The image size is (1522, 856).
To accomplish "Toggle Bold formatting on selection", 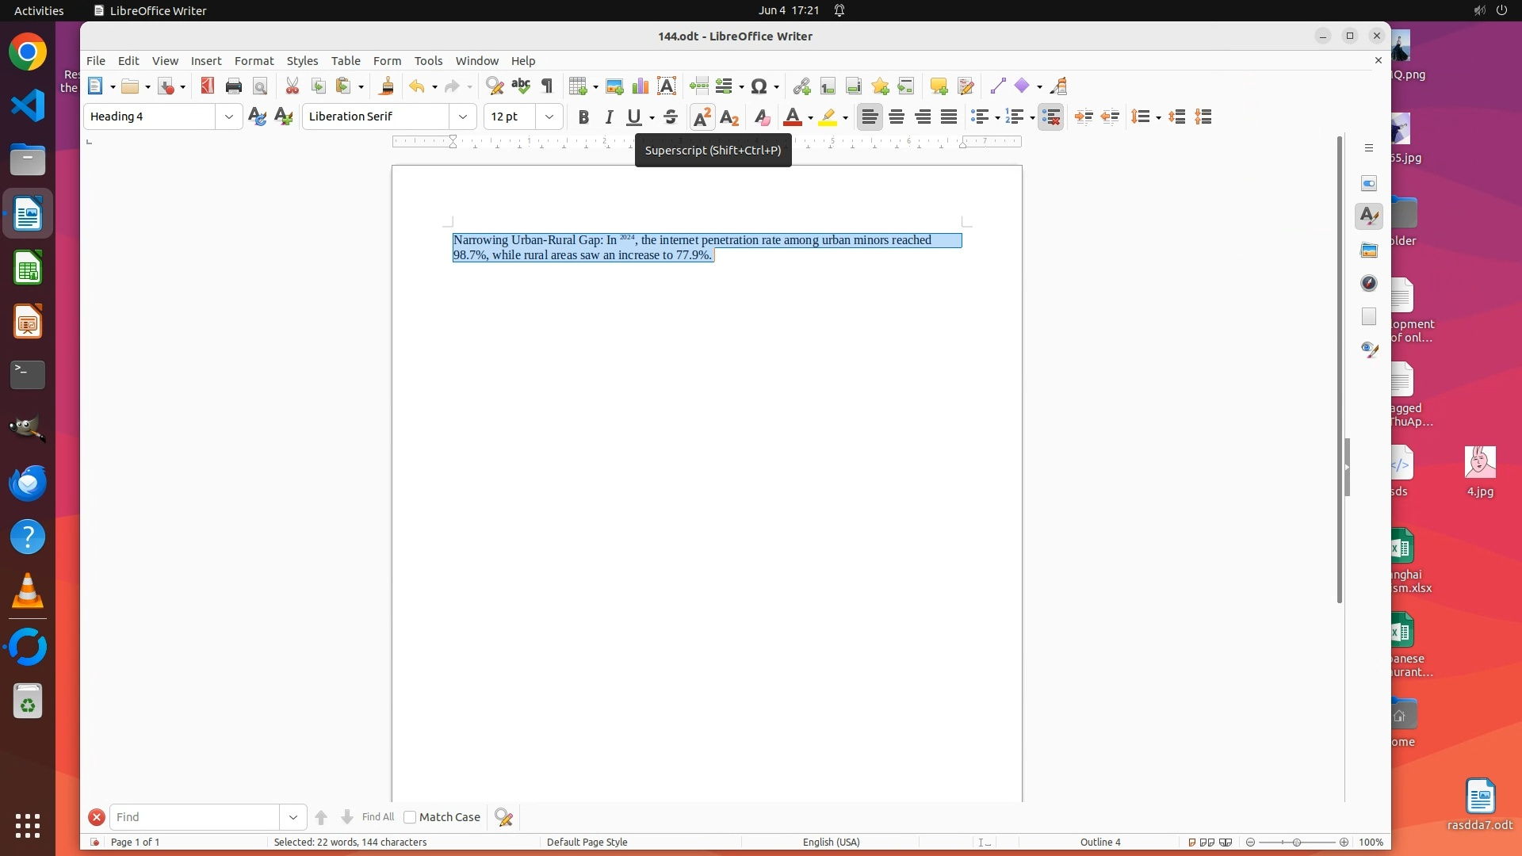I will tap(583, 117).
